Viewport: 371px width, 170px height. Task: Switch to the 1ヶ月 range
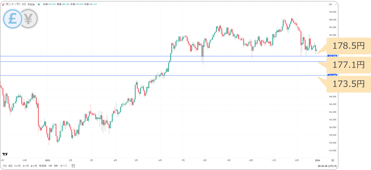click(17, 166)
